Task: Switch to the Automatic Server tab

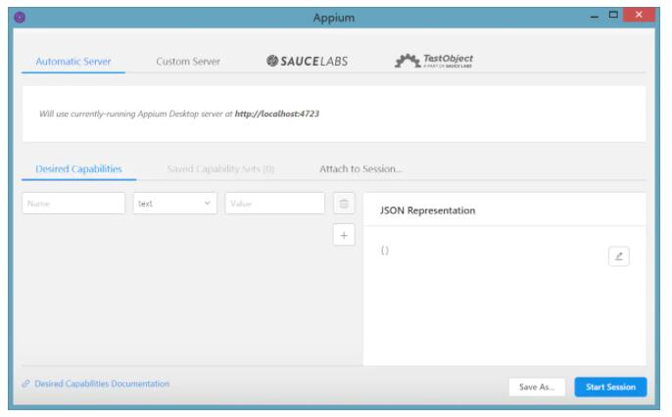Action: click(x=73, y=62)
